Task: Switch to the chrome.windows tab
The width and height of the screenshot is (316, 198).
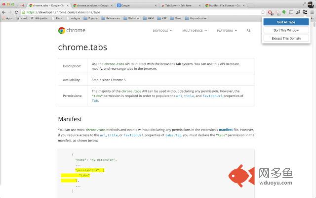Action: (x=93, y=5)
